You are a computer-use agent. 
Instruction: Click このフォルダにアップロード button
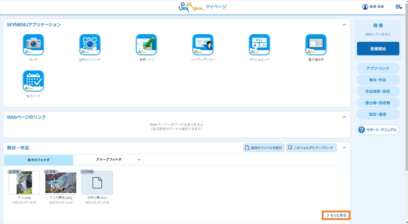click(312, 148)
